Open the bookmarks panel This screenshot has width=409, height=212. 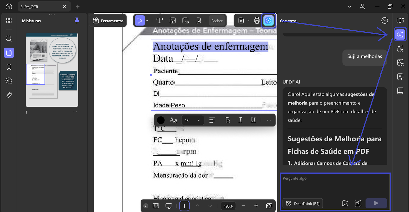pos(9,67)
